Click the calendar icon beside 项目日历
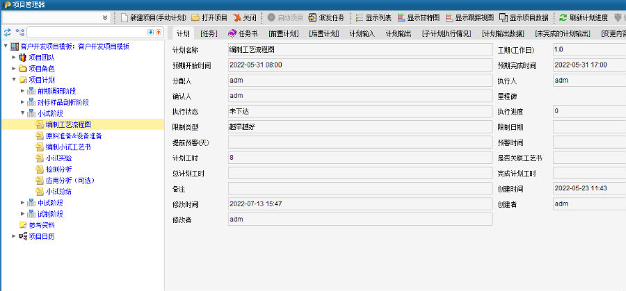This screenshot has height=291, width=626. click(23, 236)
